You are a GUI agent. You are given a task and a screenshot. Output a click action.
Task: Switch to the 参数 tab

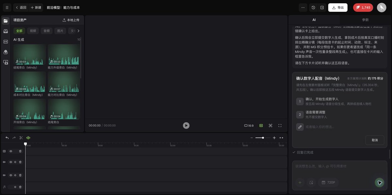[365, 20]
